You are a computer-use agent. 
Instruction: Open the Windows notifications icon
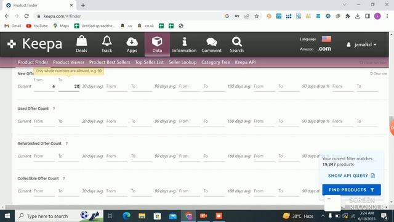(384, 216)
